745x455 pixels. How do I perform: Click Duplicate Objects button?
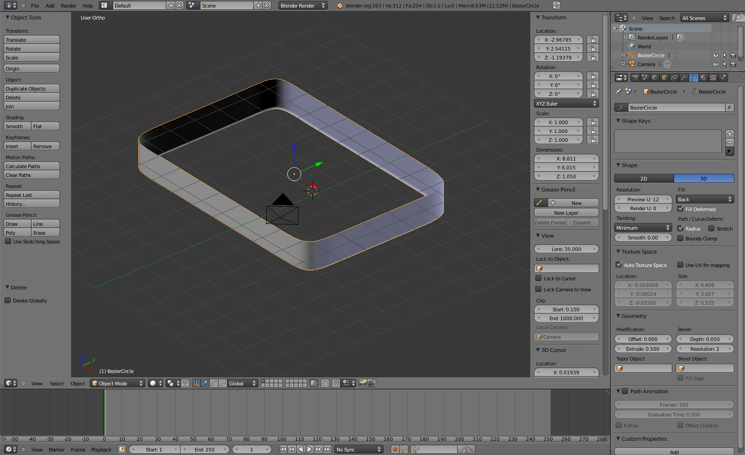click(31, 88)
